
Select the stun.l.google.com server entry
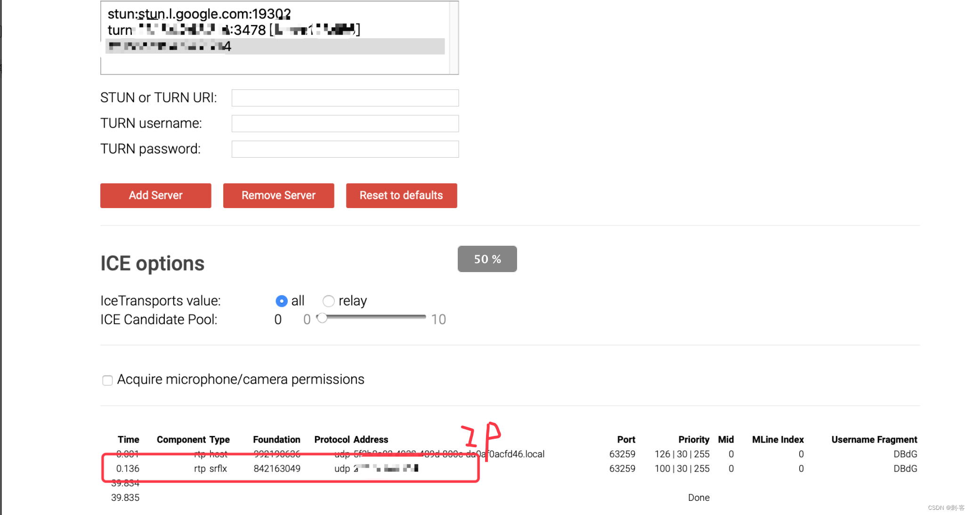pos(199,14)
